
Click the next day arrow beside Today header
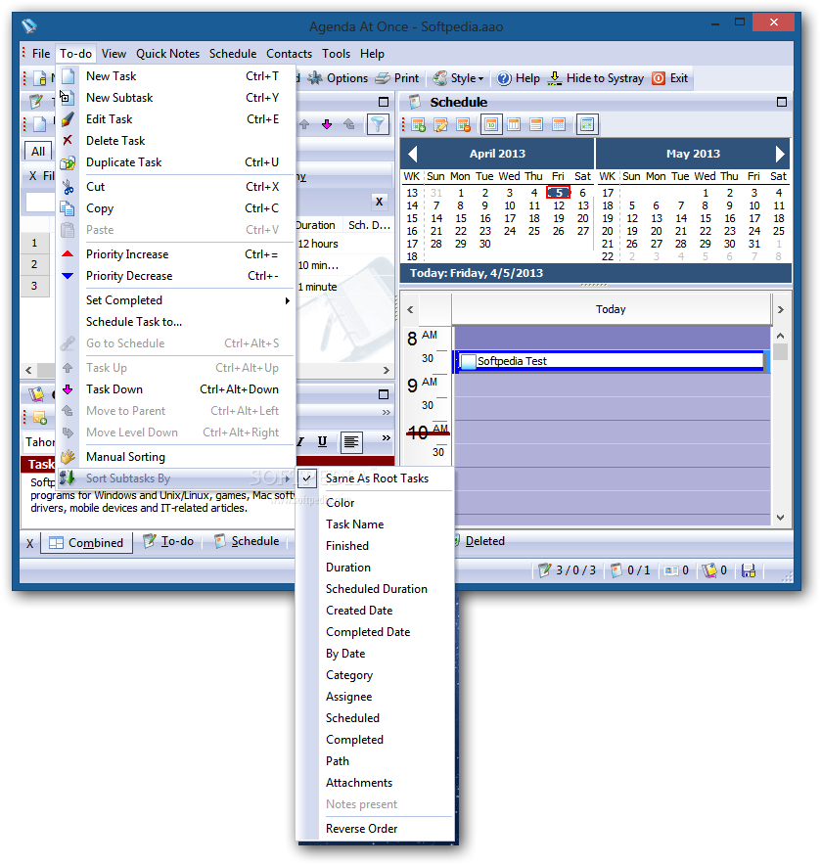click(781, 310)
